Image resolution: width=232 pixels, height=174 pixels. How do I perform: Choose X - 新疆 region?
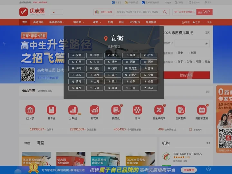point(113,88)
